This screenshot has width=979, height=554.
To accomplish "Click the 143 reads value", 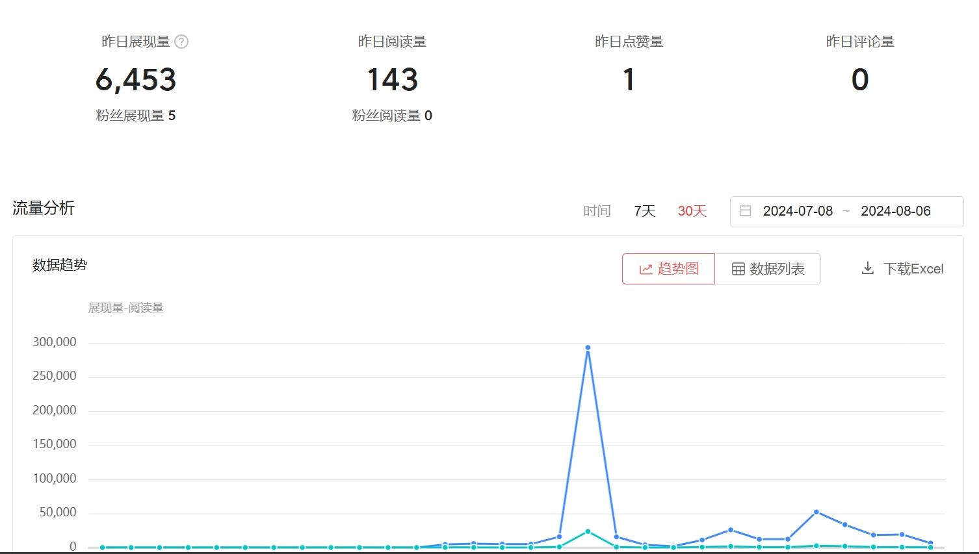I will click(x=392, y=80).
